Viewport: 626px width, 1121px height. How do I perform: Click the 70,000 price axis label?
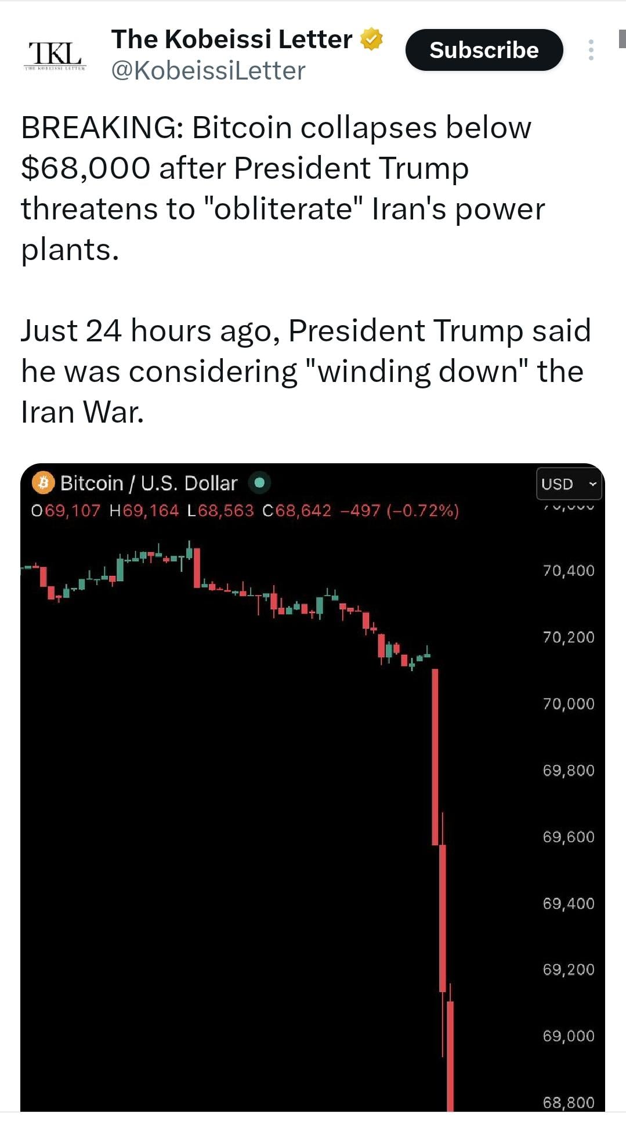(569, 704)
